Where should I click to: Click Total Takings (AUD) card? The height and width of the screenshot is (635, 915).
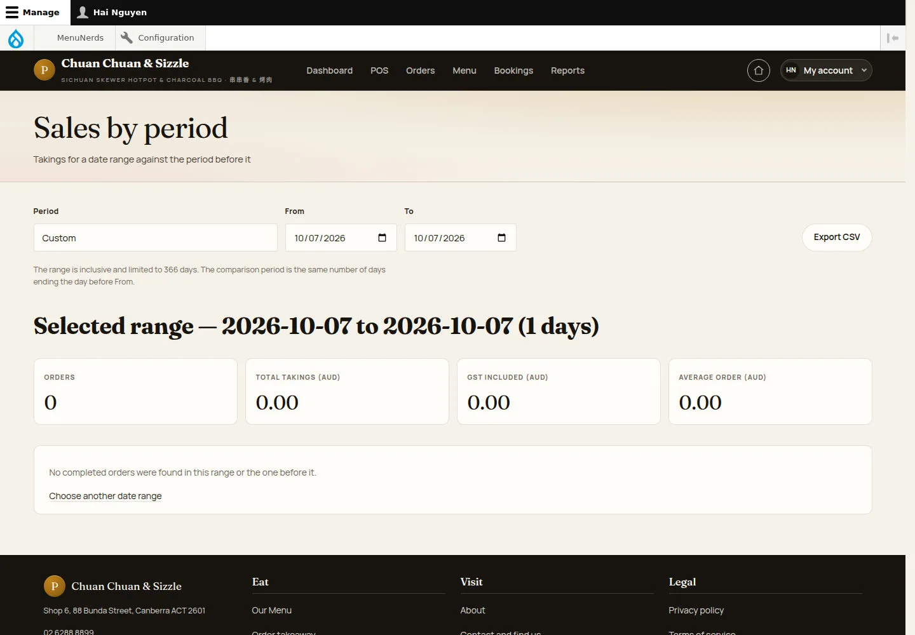pyautogui.click(x=347, y=392)
